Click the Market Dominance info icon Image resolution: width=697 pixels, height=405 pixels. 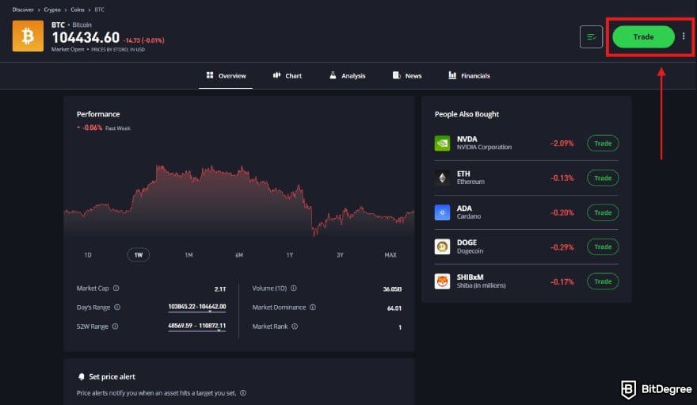[313, 308]
